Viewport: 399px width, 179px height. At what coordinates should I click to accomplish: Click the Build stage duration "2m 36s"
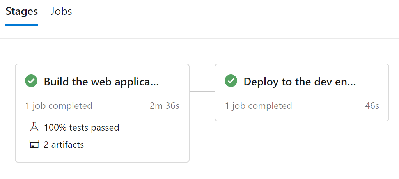[x=165, y=106]
